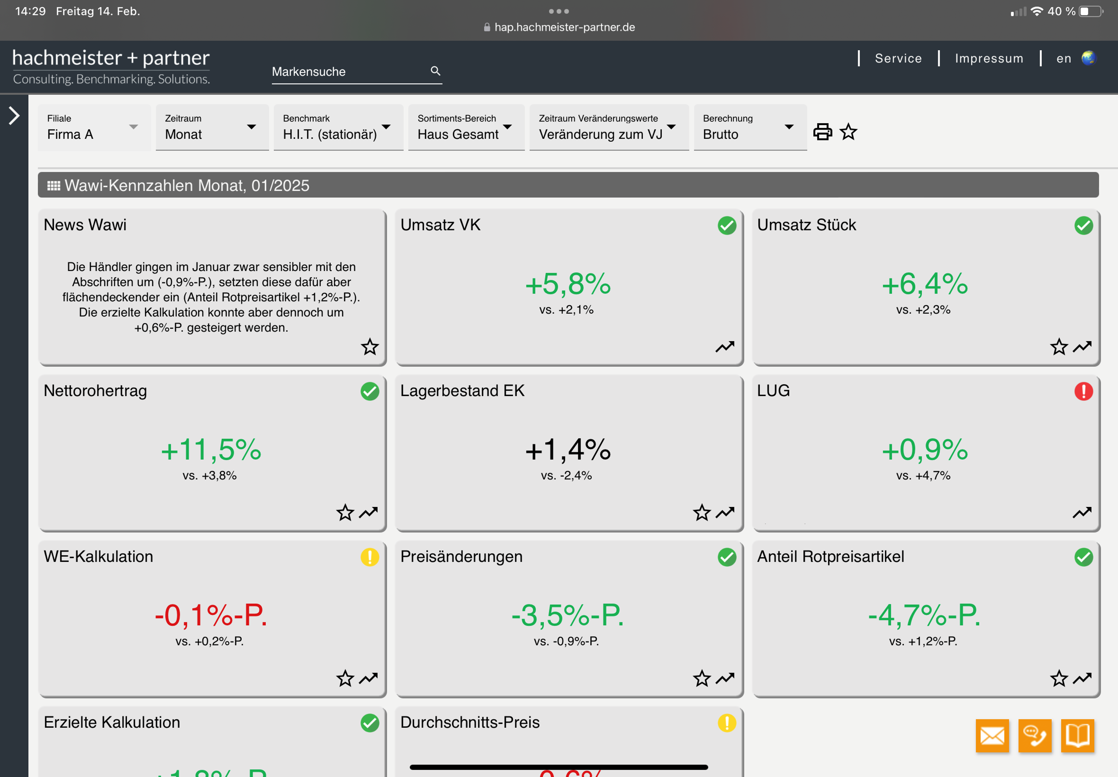Click the printer icon in filter bar
1118x777 pixels.
(822, 132)
